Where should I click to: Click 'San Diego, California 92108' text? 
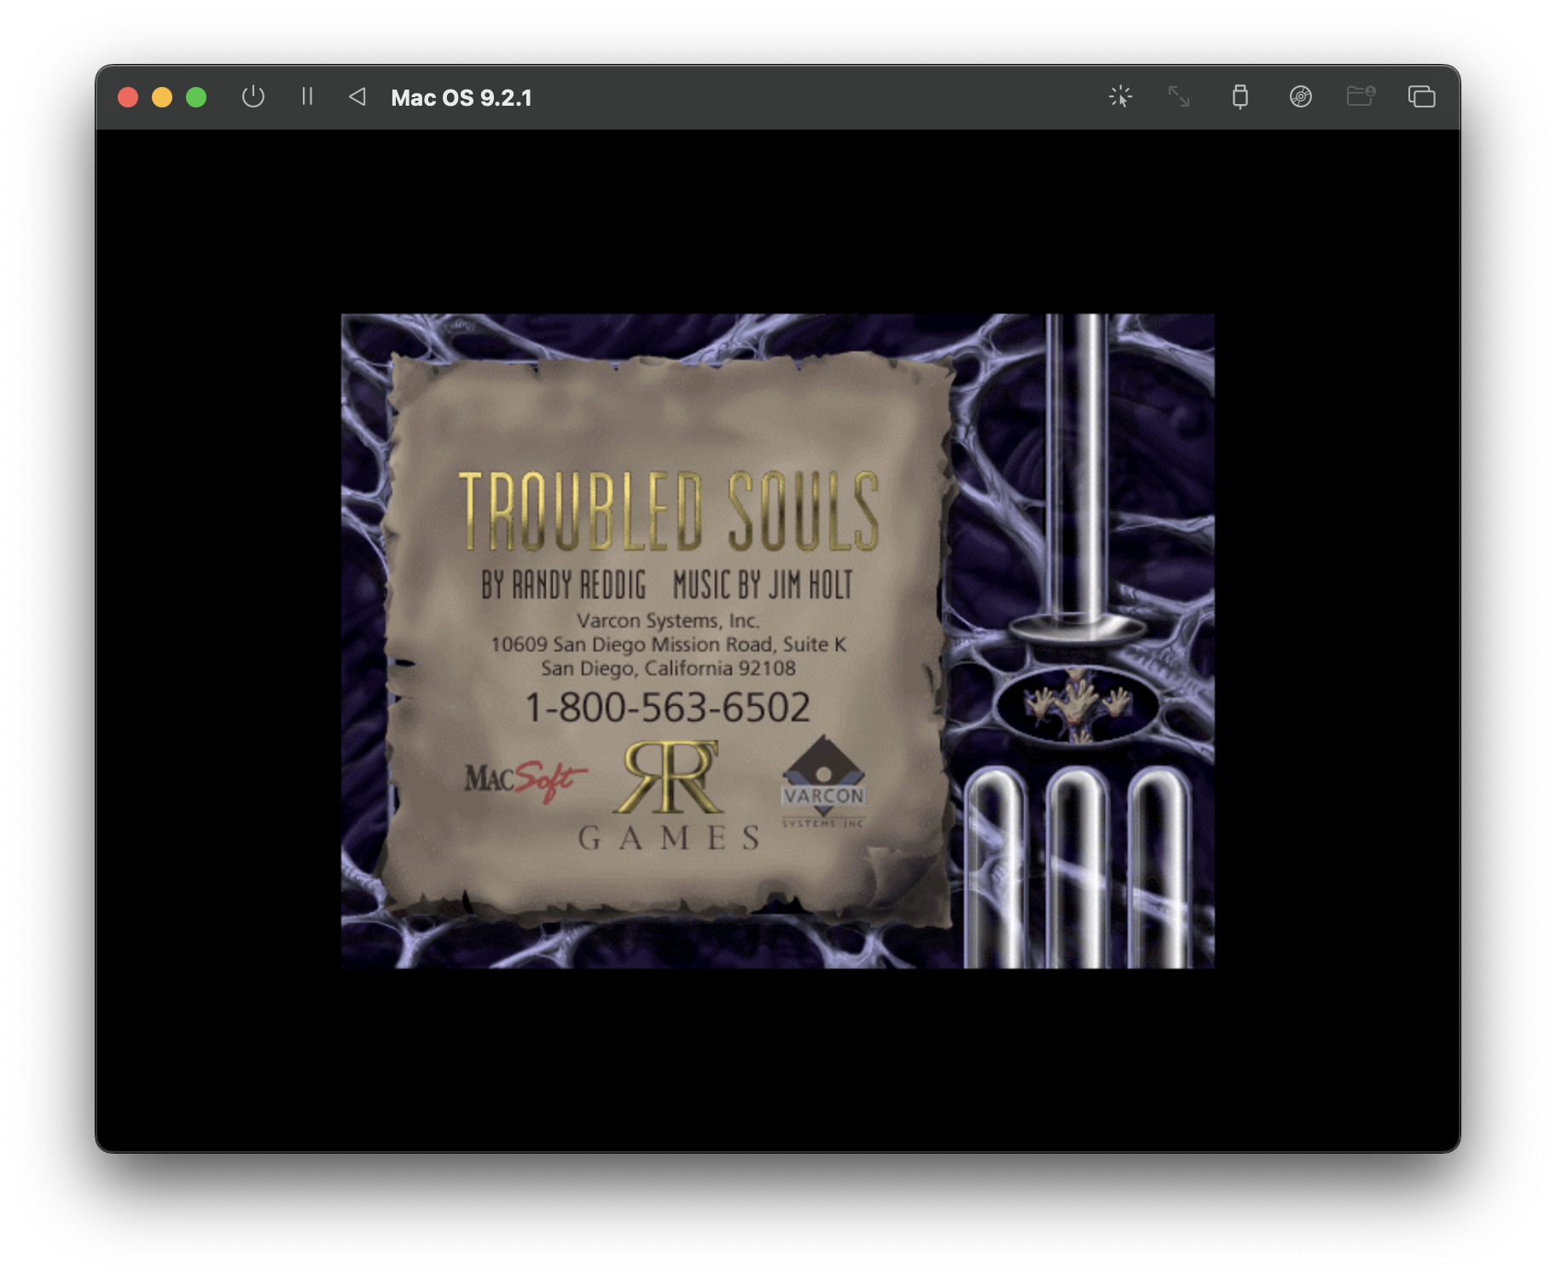click(x=668, y=668)
